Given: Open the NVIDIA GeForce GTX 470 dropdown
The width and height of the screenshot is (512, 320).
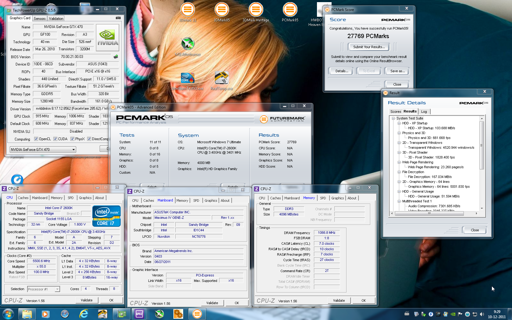Looking at the screenshot, I should (43, 149).
